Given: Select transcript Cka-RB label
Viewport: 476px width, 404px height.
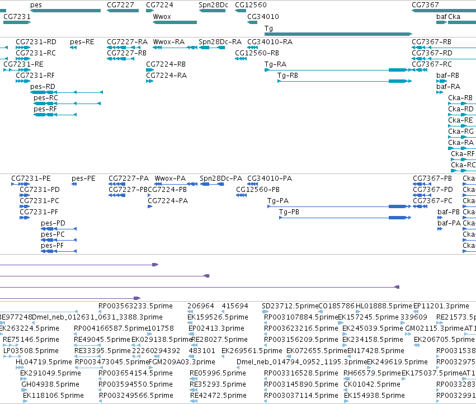Looking at the screenshot, I should 460,98.
